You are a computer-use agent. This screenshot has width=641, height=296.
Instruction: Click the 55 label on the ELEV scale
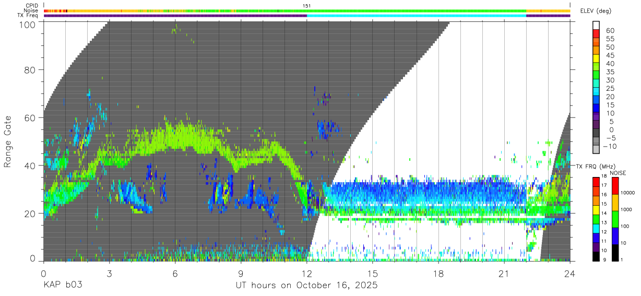[611, 39]
